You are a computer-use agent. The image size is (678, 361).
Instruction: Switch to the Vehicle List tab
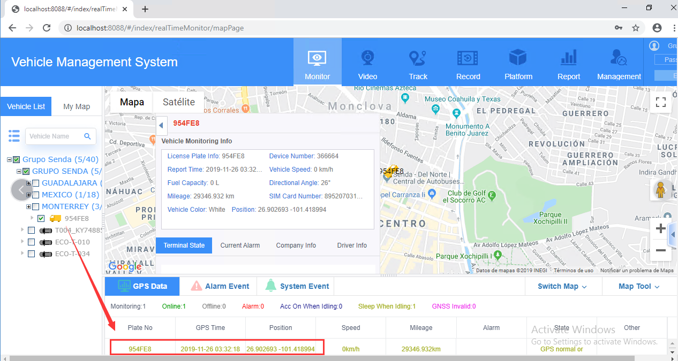(26, 106)
